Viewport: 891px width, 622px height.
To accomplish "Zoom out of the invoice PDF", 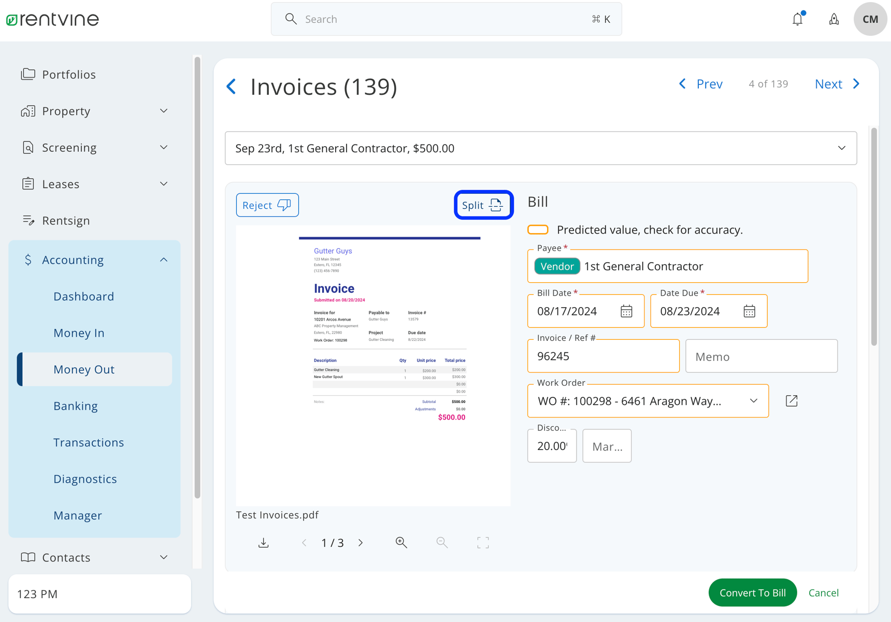I will 442,542.
